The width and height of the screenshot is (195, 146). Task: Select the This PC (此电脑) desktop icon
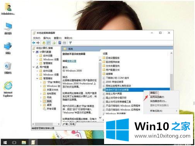[8, 28]
